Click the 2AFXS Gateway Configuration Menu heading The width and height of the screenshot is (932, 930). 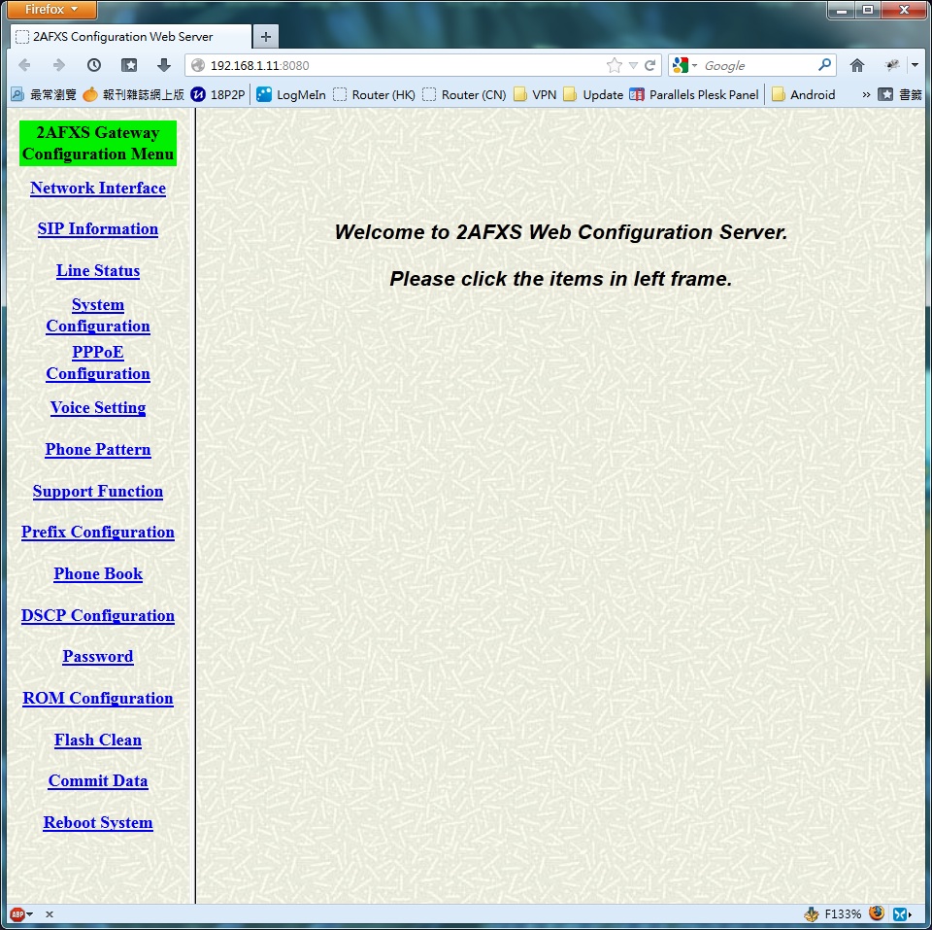(98, 144)
